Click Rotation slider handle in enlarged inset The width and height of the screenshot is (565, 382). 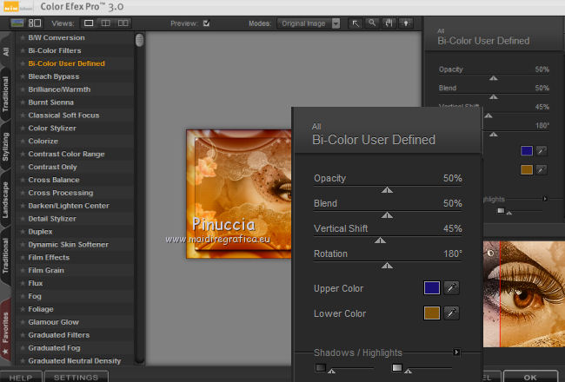tap(387, 266)
